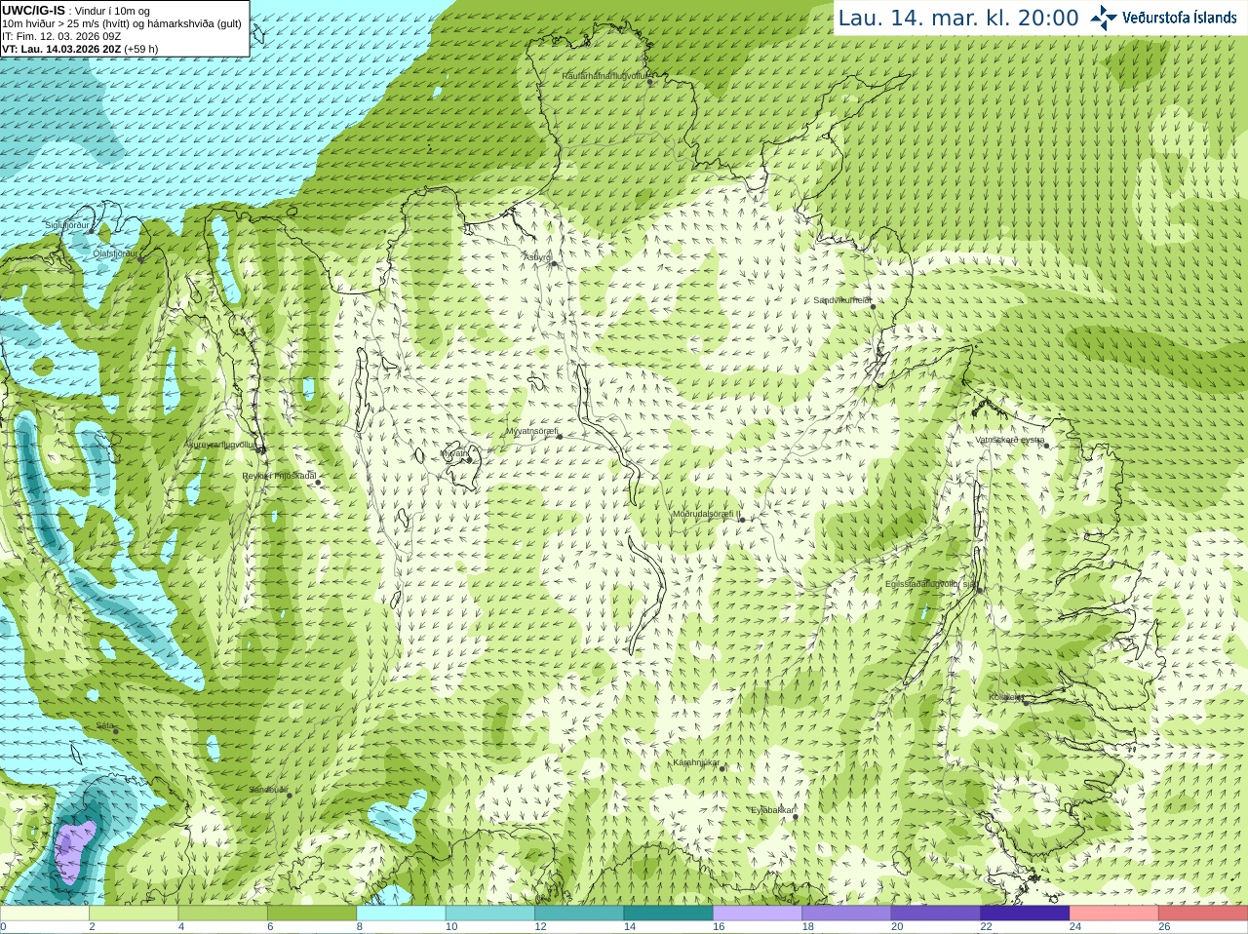Screen dimensions: 1248x934
Task: Click the 'Lau. 14. mar. kl. 20:00' date heading
Action: pos(958,18)
